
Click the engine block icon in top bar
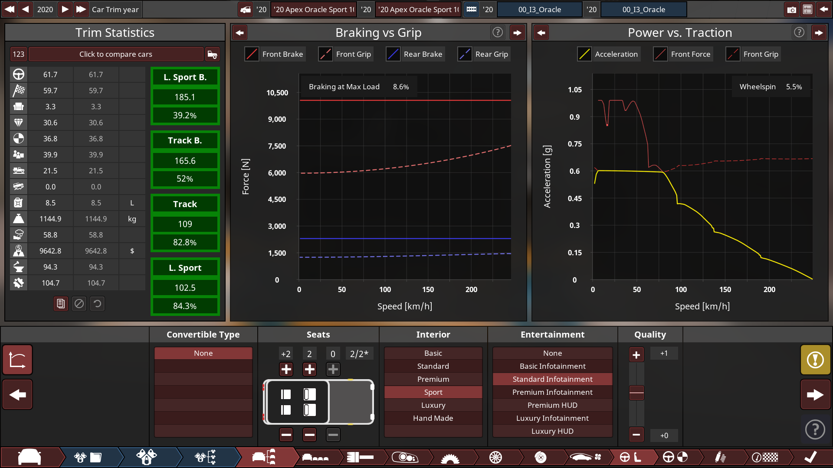[x=472, y=10]
